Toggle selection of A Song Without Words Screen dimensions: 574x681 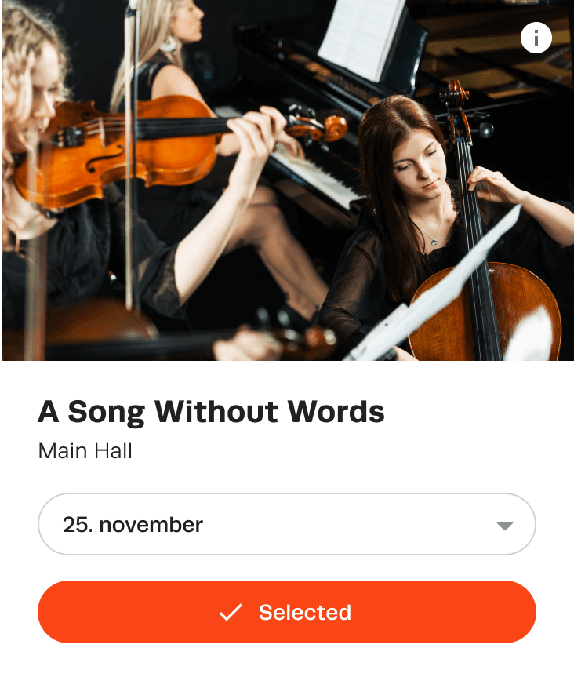(287, 612)
